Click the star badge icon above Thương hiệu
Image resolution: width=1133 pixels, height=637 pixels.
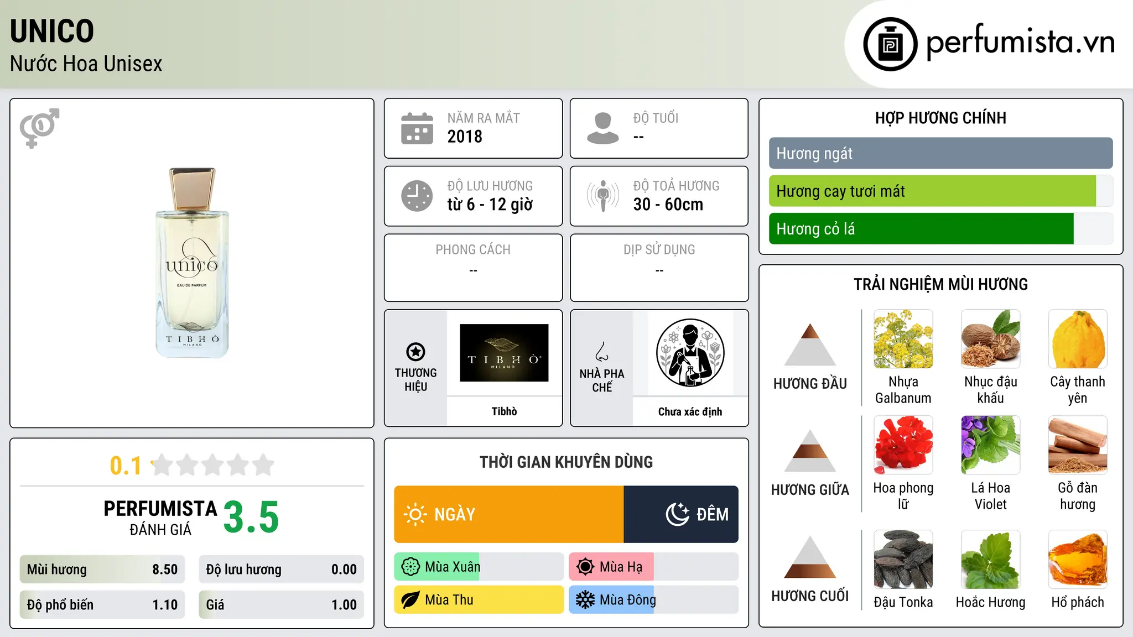pos(415,352)
